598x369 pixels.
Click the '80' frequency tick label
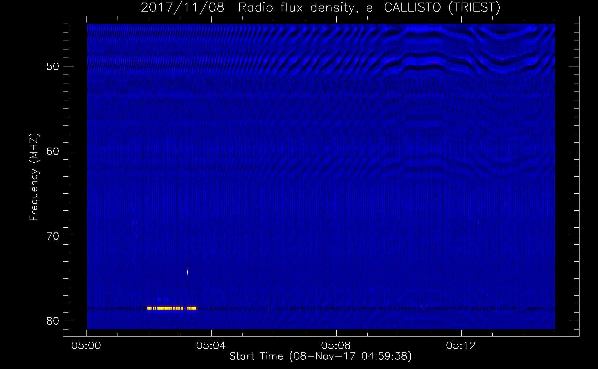(x=53, y=321)
